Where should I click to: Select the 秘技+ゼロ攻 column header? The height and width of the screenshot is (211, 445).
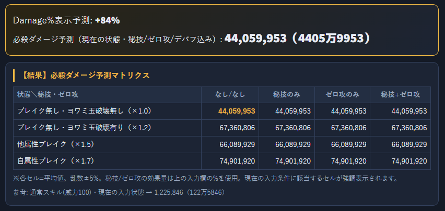point(400,95)
